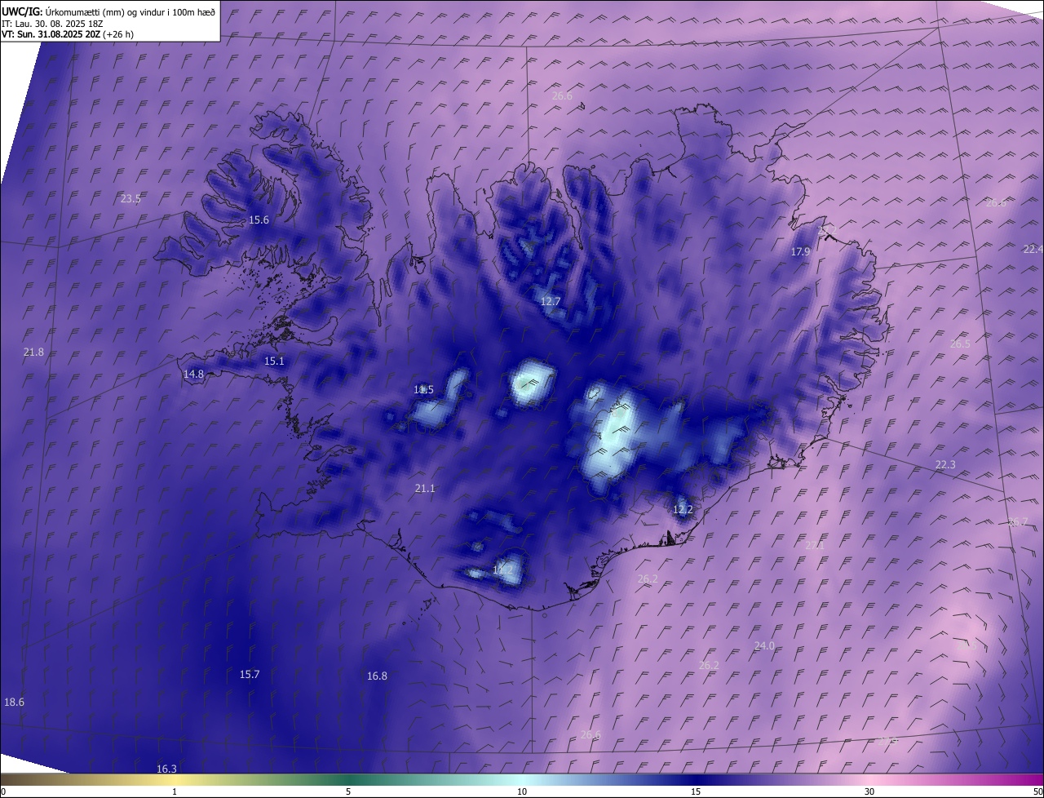This screenshot has width=1044, height=798.
Task: Click the 23.5 value on the map
Action: (x=130, y=199)
